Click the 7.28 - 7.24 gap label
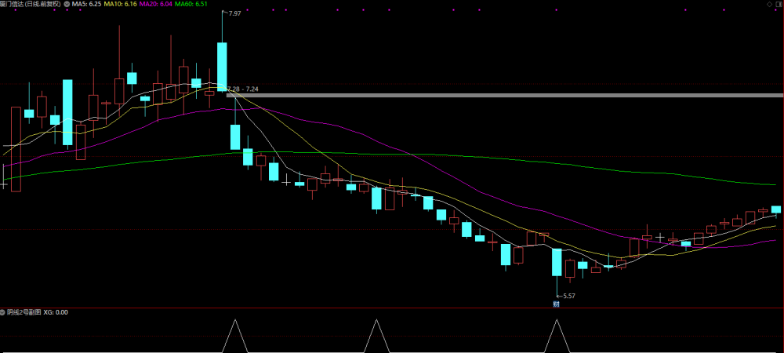This screenshot has width=784, height=353. (x=243, y=89)
